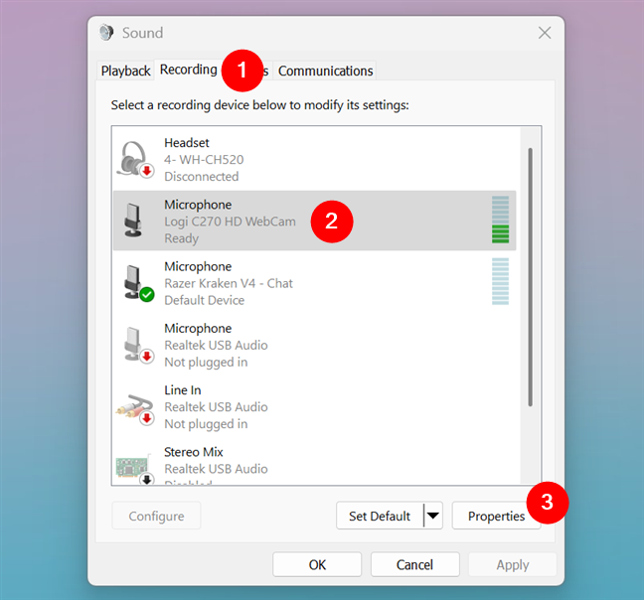The image size is (644, 600).
Task: Click the disabled Configure button
Action: (156, 516)
